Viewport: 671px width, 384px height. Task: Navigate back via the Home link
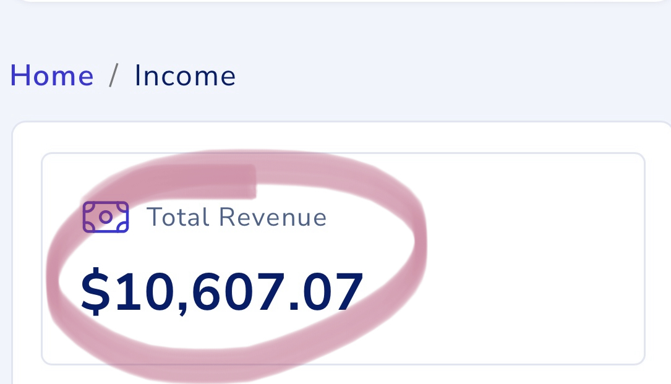click(52, 76)
